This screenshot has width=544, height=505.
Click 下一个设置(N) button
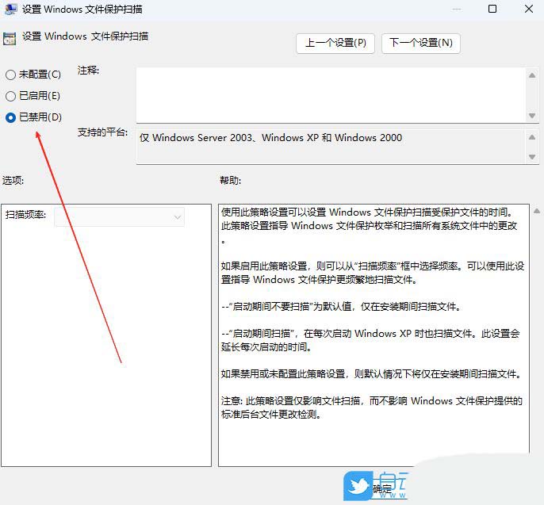click(x=421, y=43)
